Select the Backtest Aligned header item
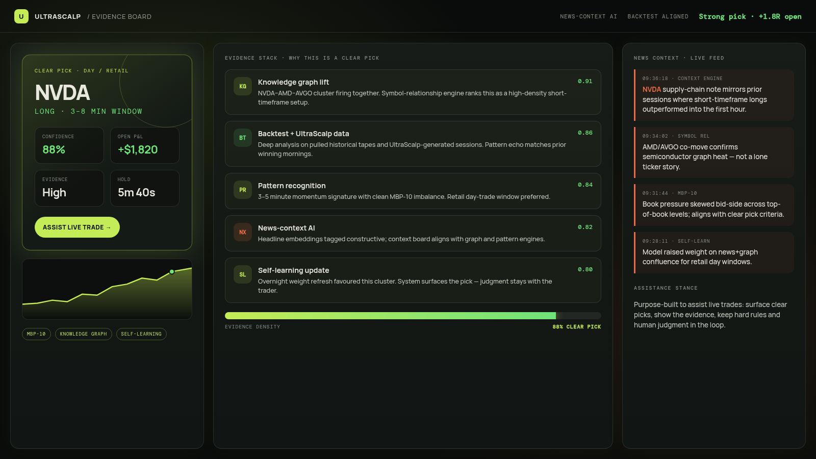This screenshot has width=816, height=459. pos(658,17)
